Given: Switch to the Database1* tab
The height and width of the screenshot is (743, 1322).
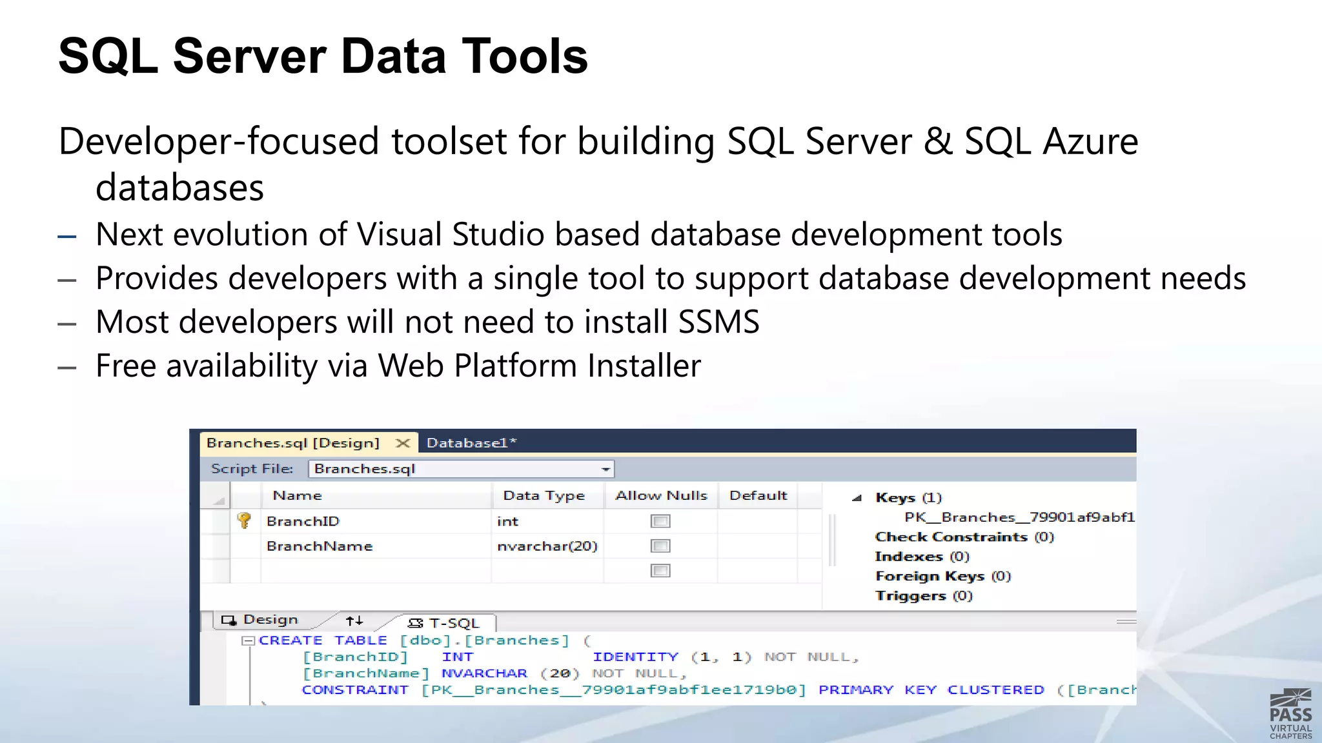Looking at the screenshot, I should coord(471,443).
